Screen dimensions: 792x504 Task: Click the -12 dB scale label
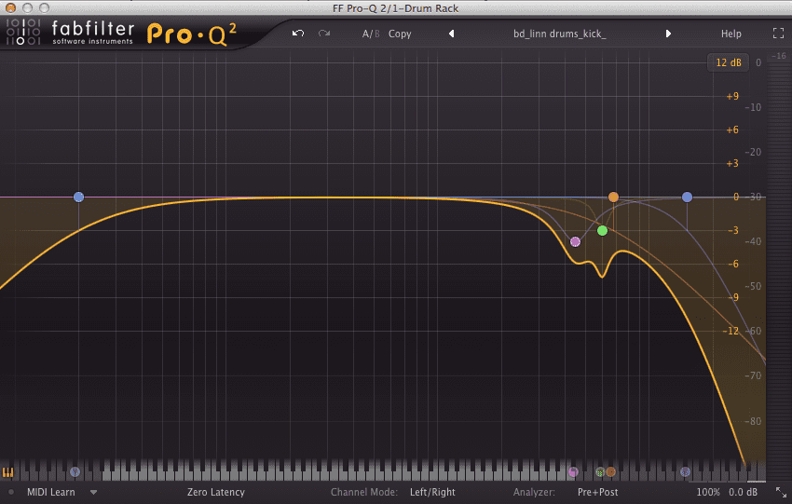(731, 331)
